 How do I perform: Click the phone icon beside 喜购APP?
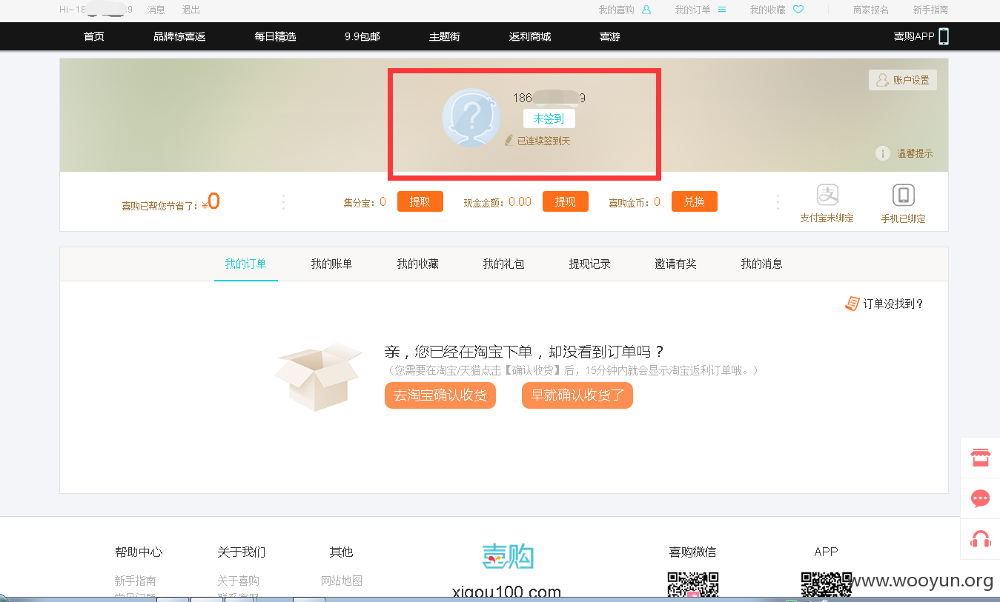tap(944, 36)
